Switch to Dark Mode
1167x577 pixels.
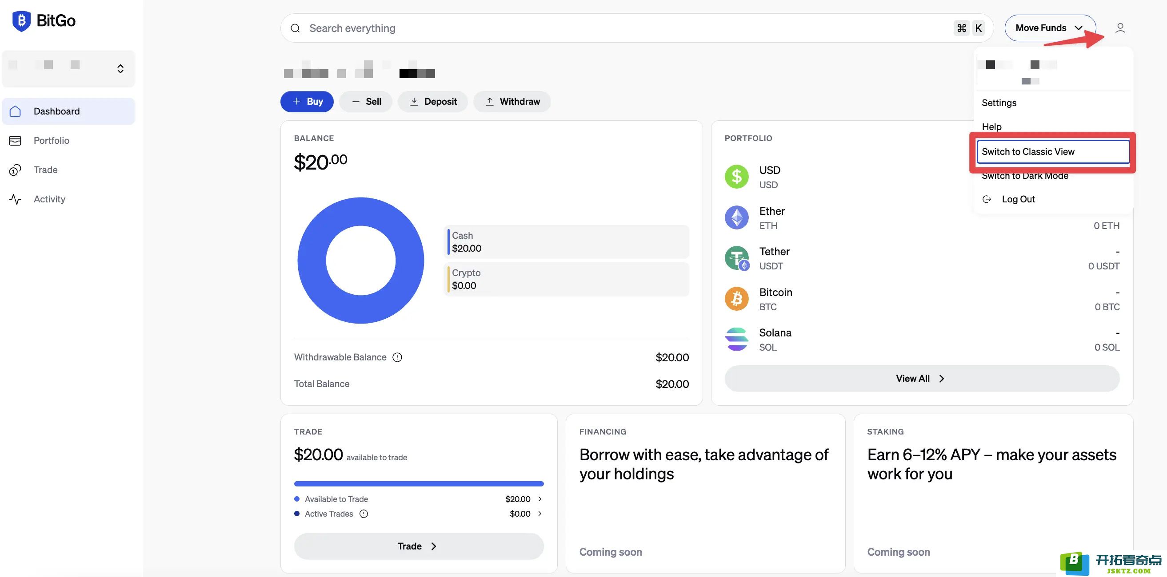tap(1025, 176)
